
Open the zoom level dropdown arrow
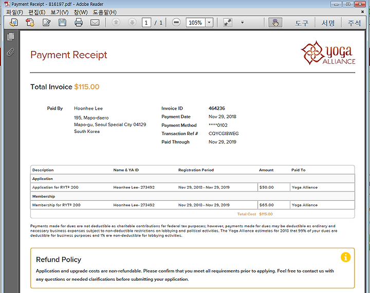209,23
